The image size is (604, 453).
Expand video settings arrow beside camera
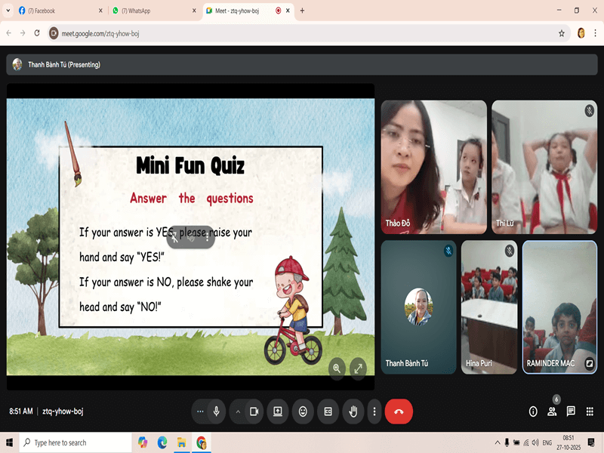(x=238, y=411)
